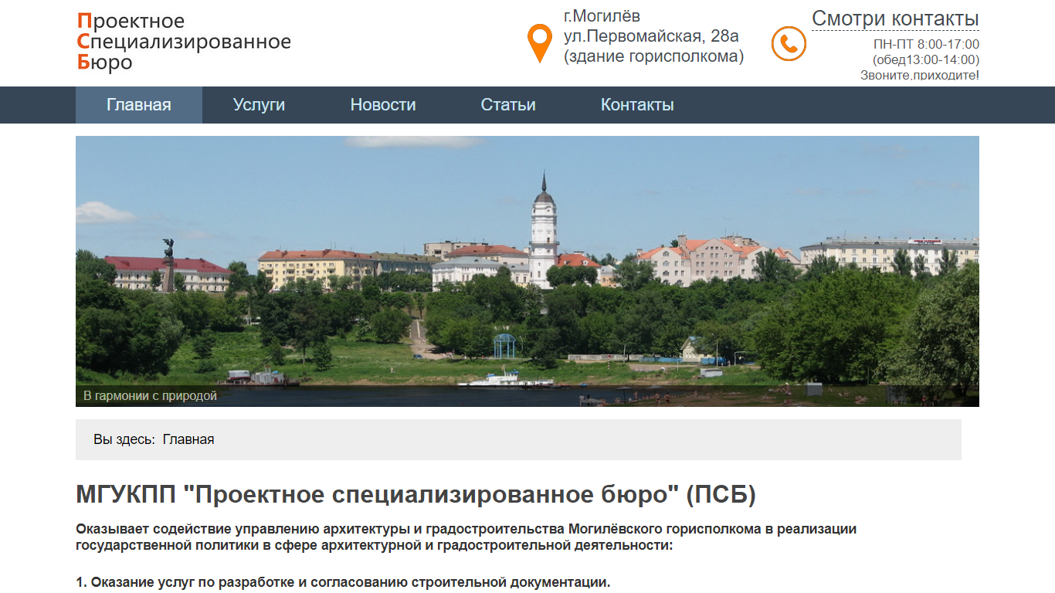Open the Статьи menu item
Screen dimensions: 1055x593
coord(508,105)
